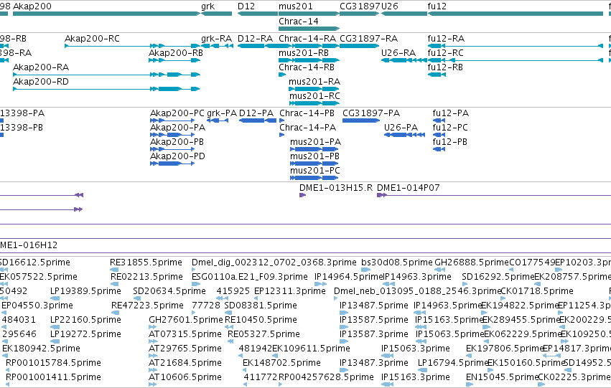
Task: Select the RE10450.5prime EST
Action: click(x=229, y=327)
